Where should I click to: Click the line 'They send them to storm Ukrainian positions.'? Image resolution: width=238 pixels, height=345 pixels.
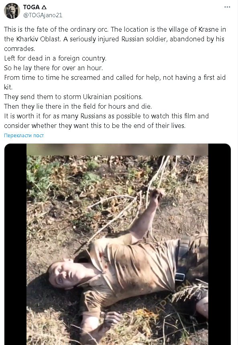point(73,97)
